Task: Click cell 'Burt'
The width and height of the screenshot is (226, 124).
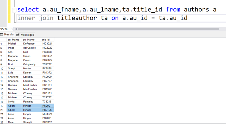Action: coord(14,64)
